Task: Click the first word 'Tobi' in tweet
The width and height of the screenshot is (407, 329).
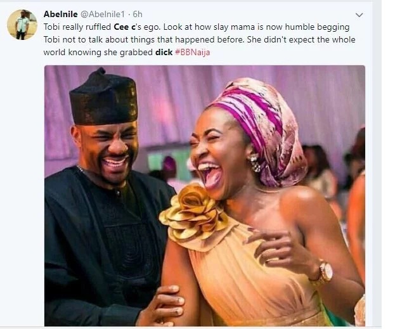Action: pyautogui.click(x=51, y=27)
